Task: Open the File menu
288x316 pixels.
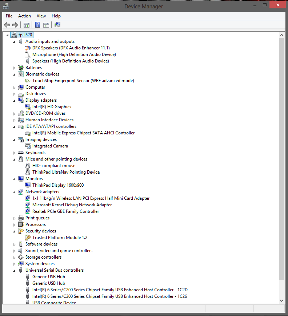Action: coord(9,16)
